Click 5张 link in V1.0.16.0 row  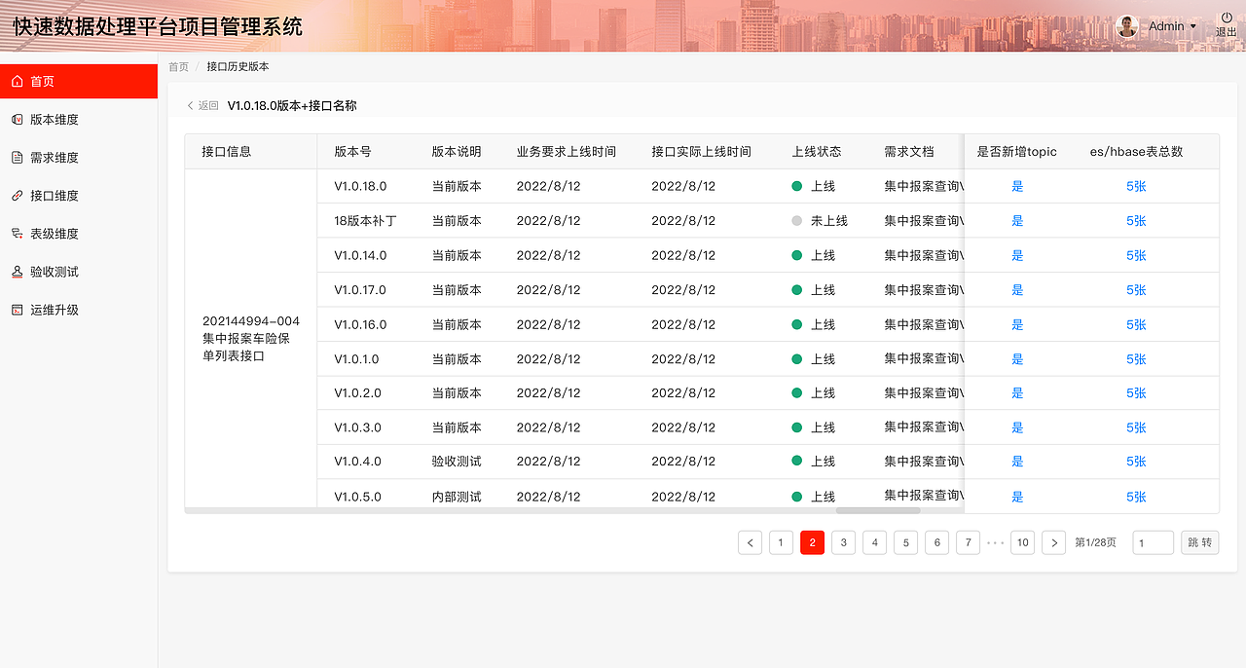(x=1136, y=324)
